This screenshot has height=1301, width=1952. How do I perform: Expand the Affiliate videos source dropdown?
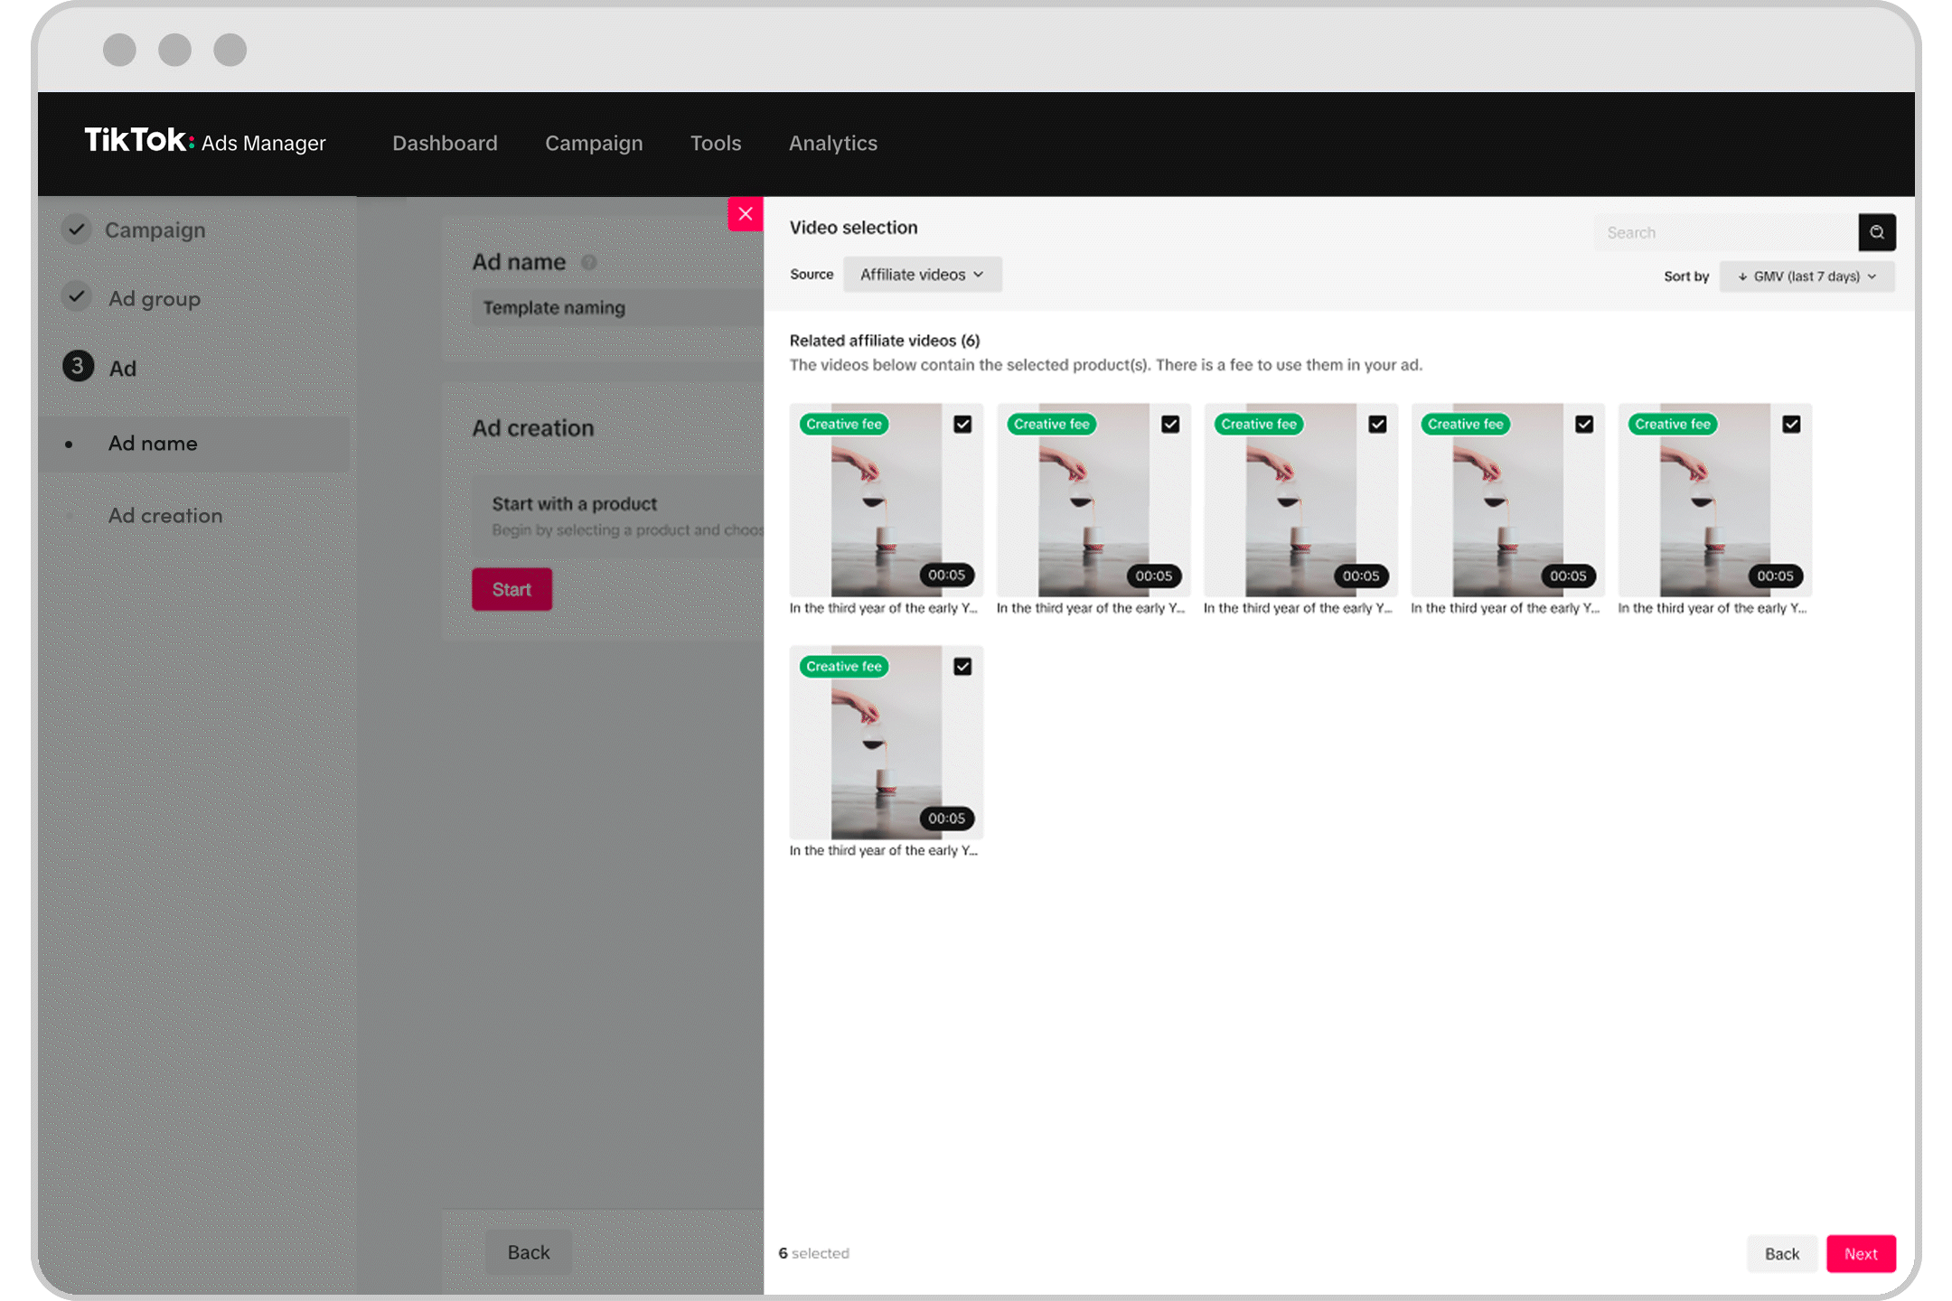(x=924, y=275)
